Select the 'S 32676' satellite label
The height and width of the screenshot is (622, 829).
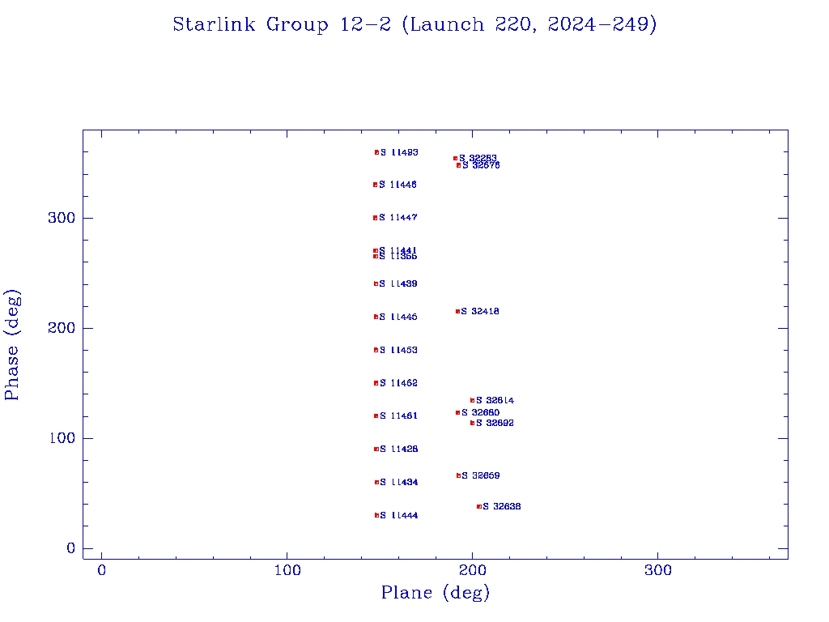[x=481, y=165]
